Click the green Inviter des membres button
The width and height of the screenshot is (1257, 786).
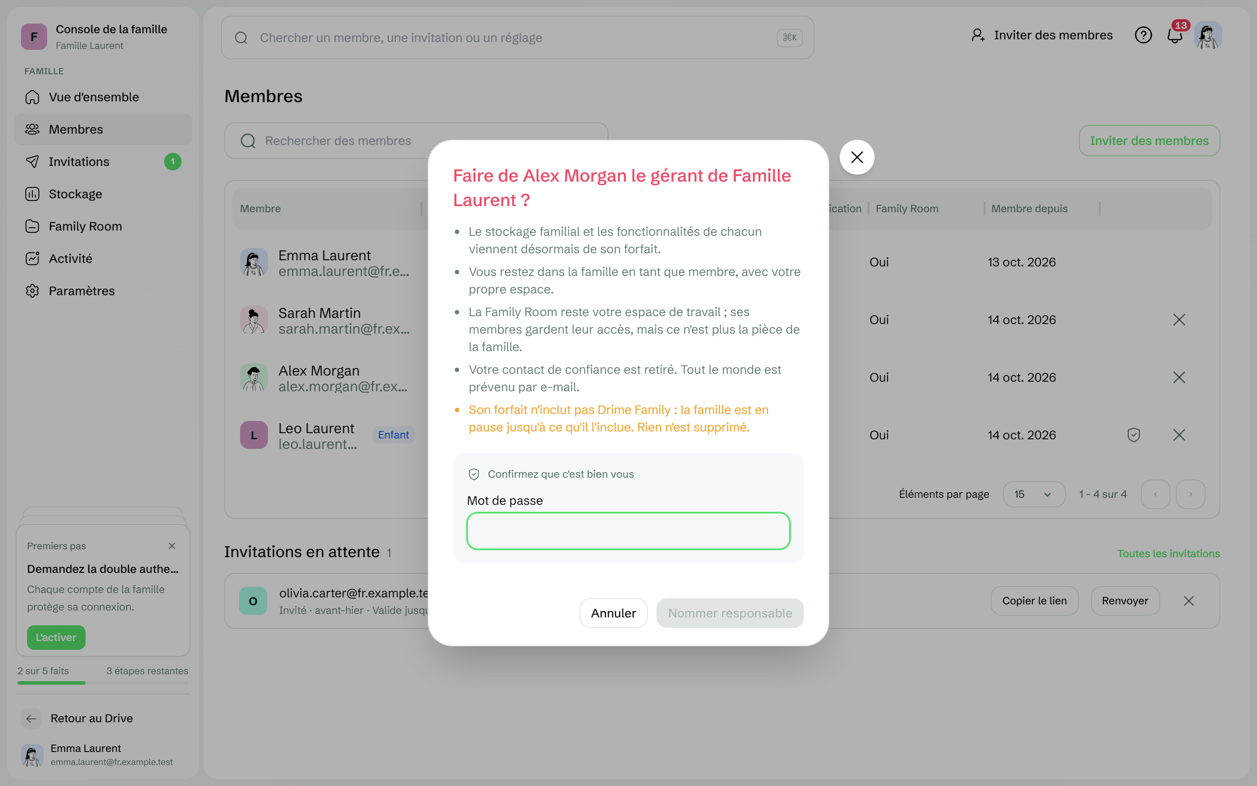click(x=1149, y=141)
